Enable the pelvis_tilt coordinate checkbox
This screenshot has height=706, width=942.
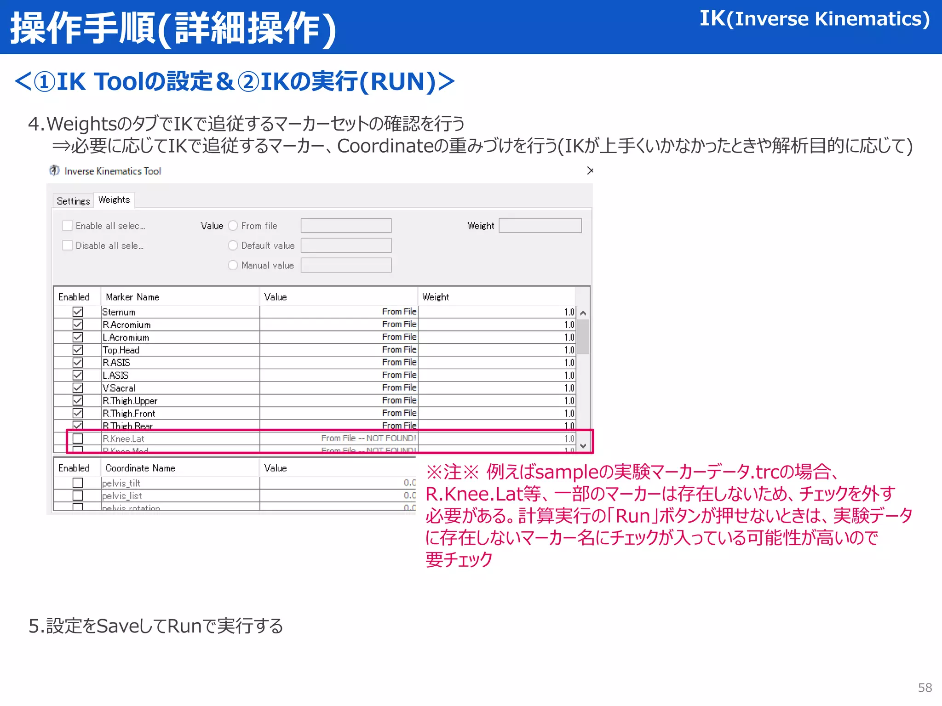[x=78, y=483]
